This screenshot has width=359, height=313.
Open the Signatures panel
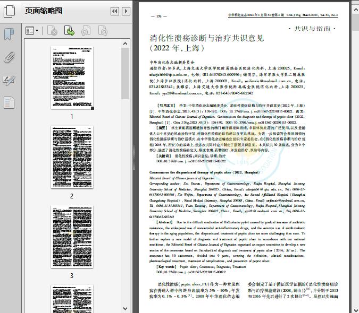(x=9, y=80)
